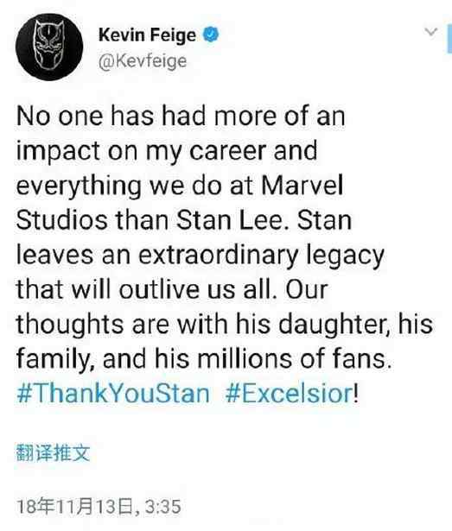
Task: Click the 翻译推文 translate tweet link
Action: [x=54, y=452]
